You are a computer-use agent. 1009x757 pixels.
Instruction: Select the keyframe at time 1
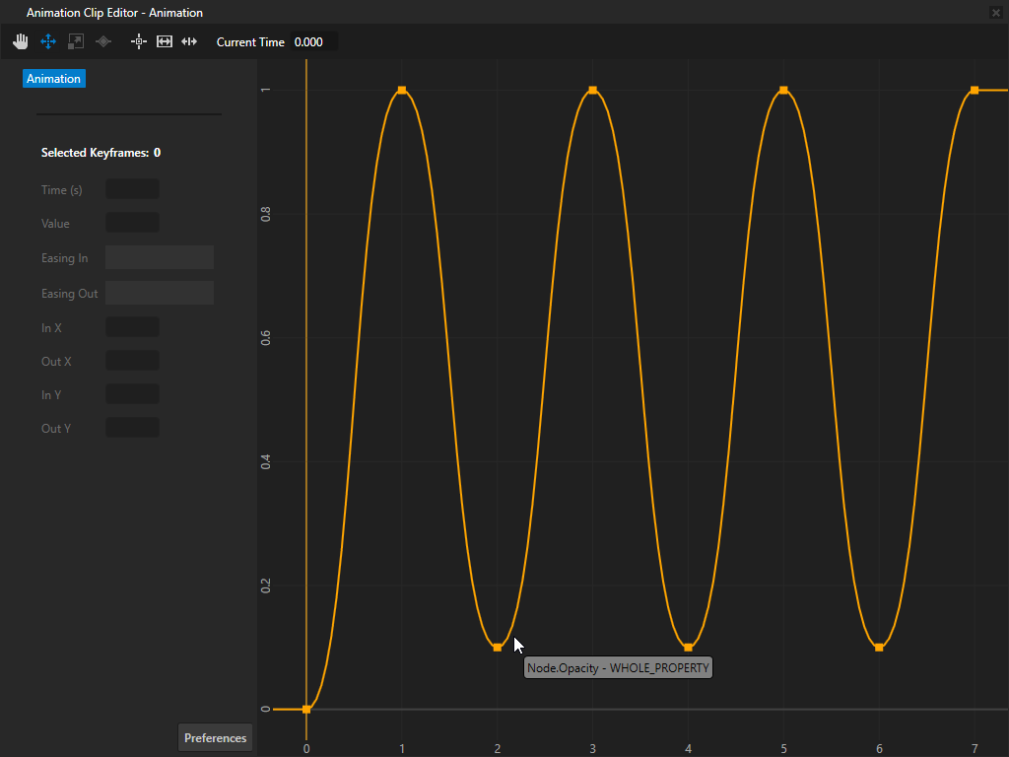[x=402, y=91]
